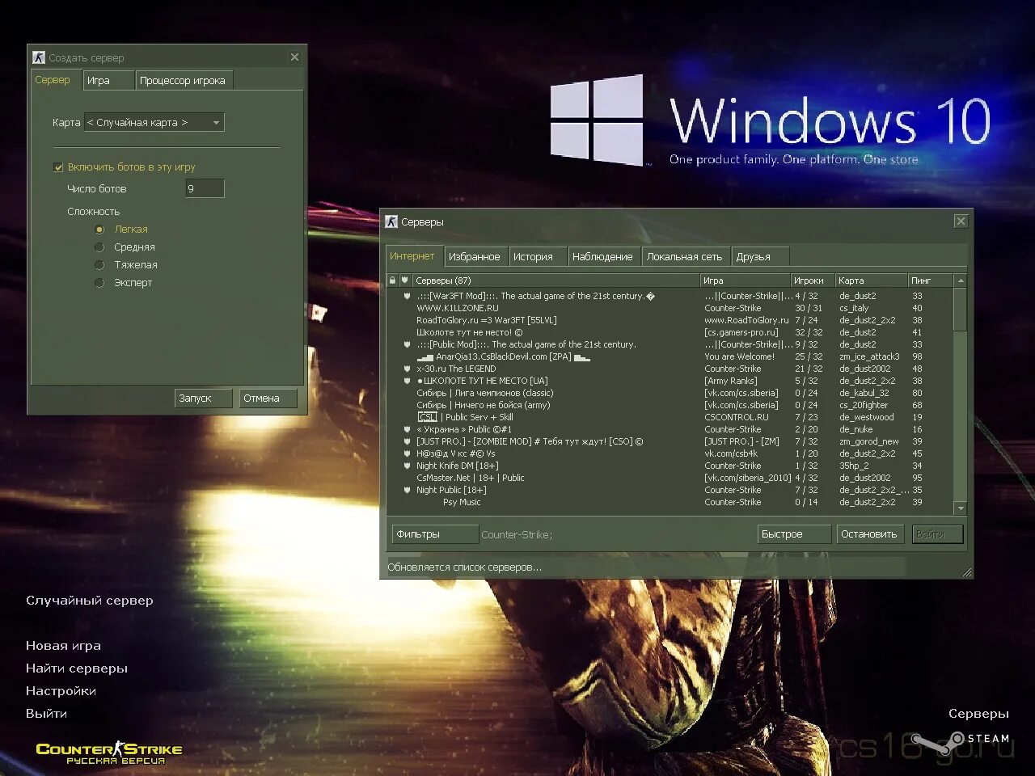Viewport: 1035px width, 776px height.
Task: Select the AnarQia13.CsBlackDevil.com [ZPA] server
Action: (670, 356)
